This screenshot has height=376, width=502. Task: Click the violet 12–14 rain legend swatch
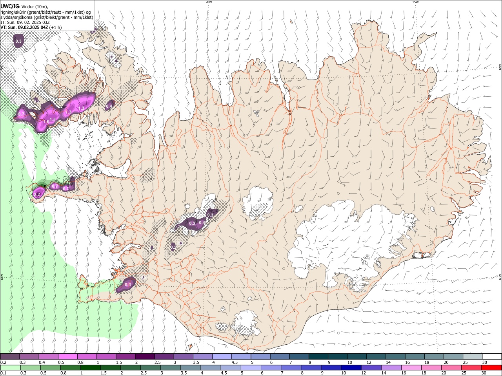(x=371, y=368)
